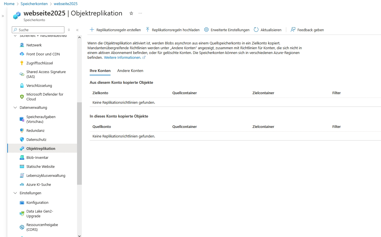Click the Aktualisieren refresh button
The width and height of the screenshot is (381, 237).
tap(267, 30)
